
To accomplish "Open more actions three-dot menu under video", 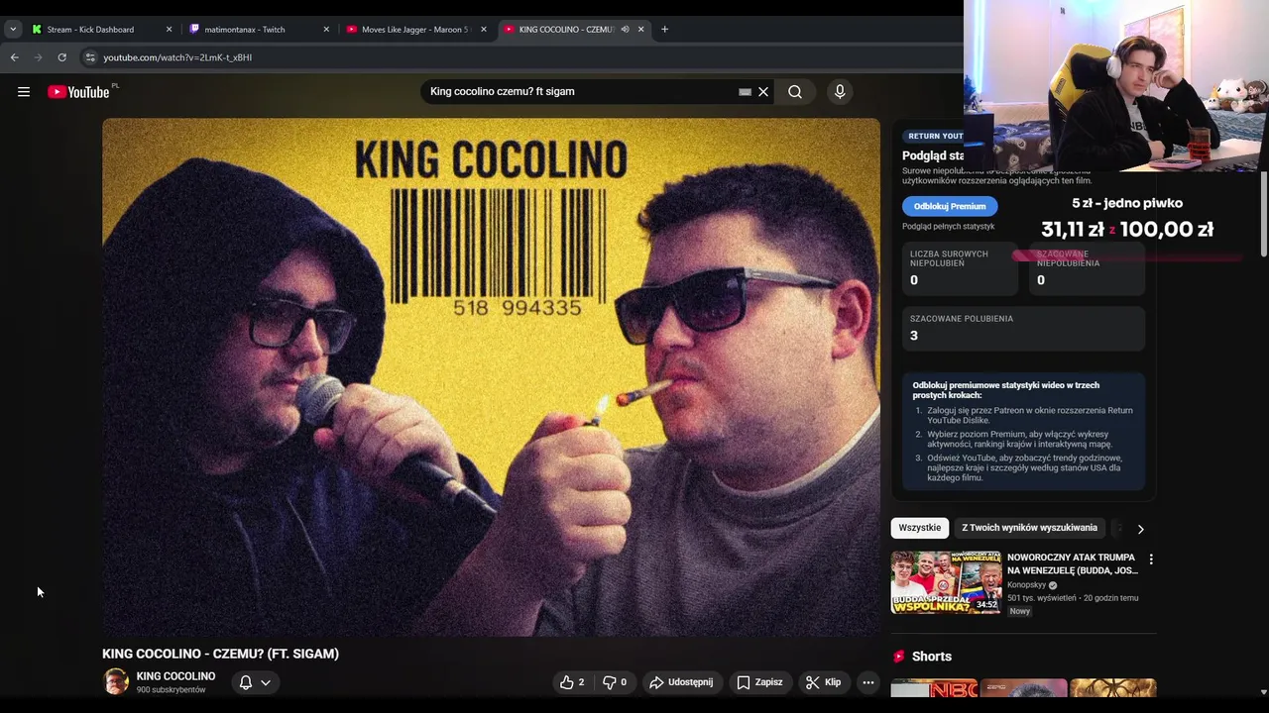I will tap(868, 682).
